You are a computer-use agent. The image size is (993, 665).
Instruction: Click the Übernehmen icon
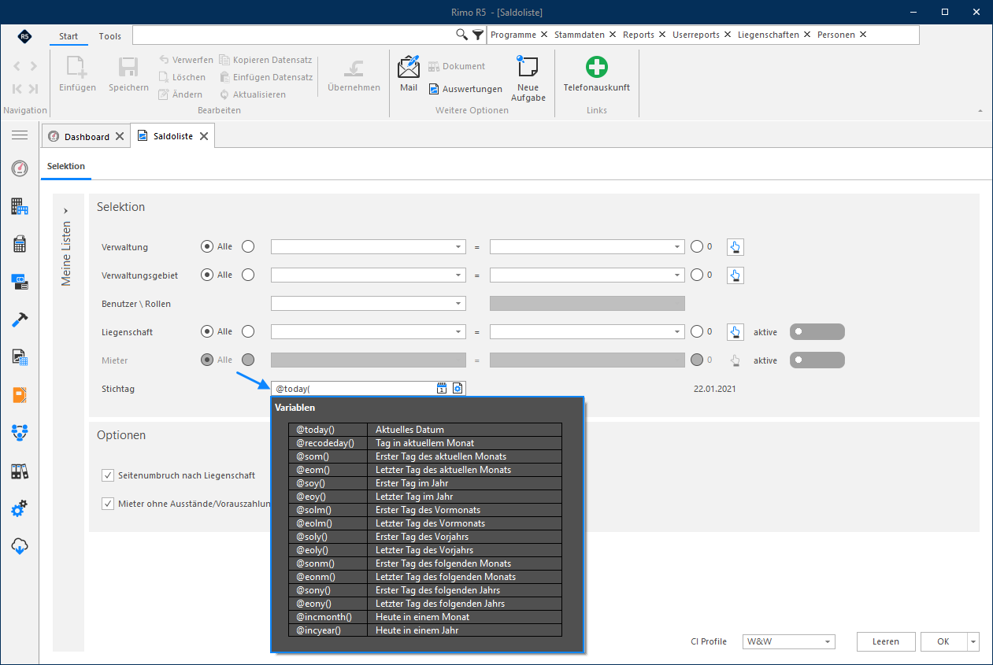[x=354, y=68]
